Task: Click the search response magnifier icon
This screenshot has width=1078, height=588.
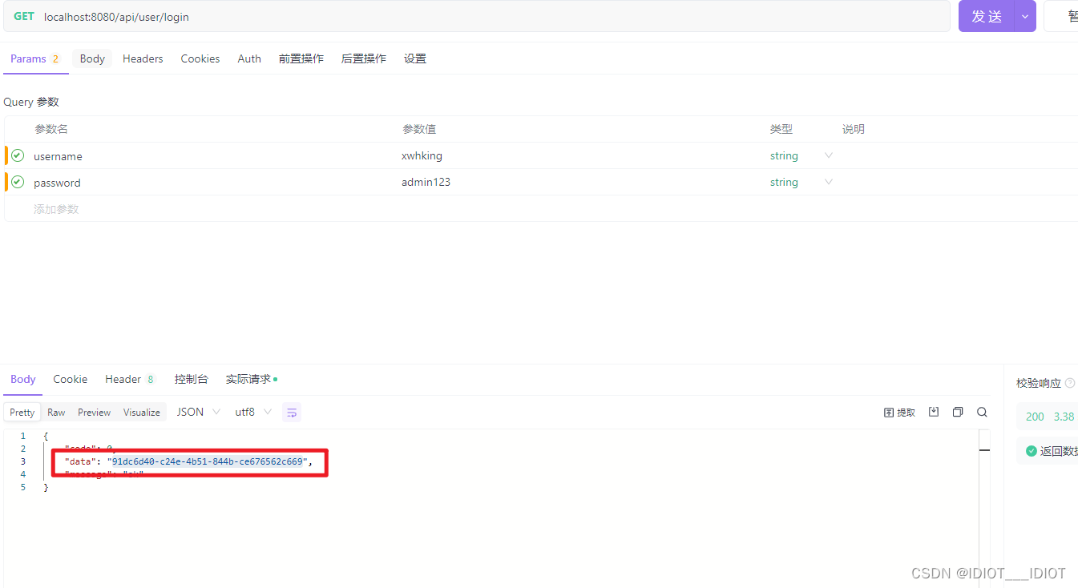Action: click(x=982, y=412)
